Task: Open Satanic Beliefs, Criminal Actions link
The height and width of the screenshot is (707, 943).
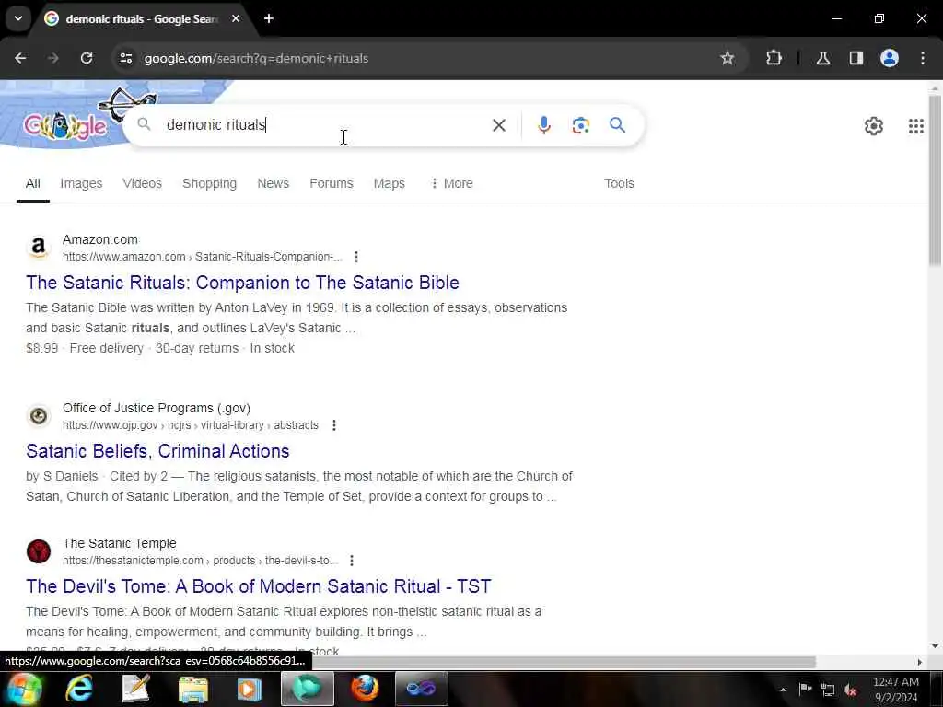Action: 157,451
